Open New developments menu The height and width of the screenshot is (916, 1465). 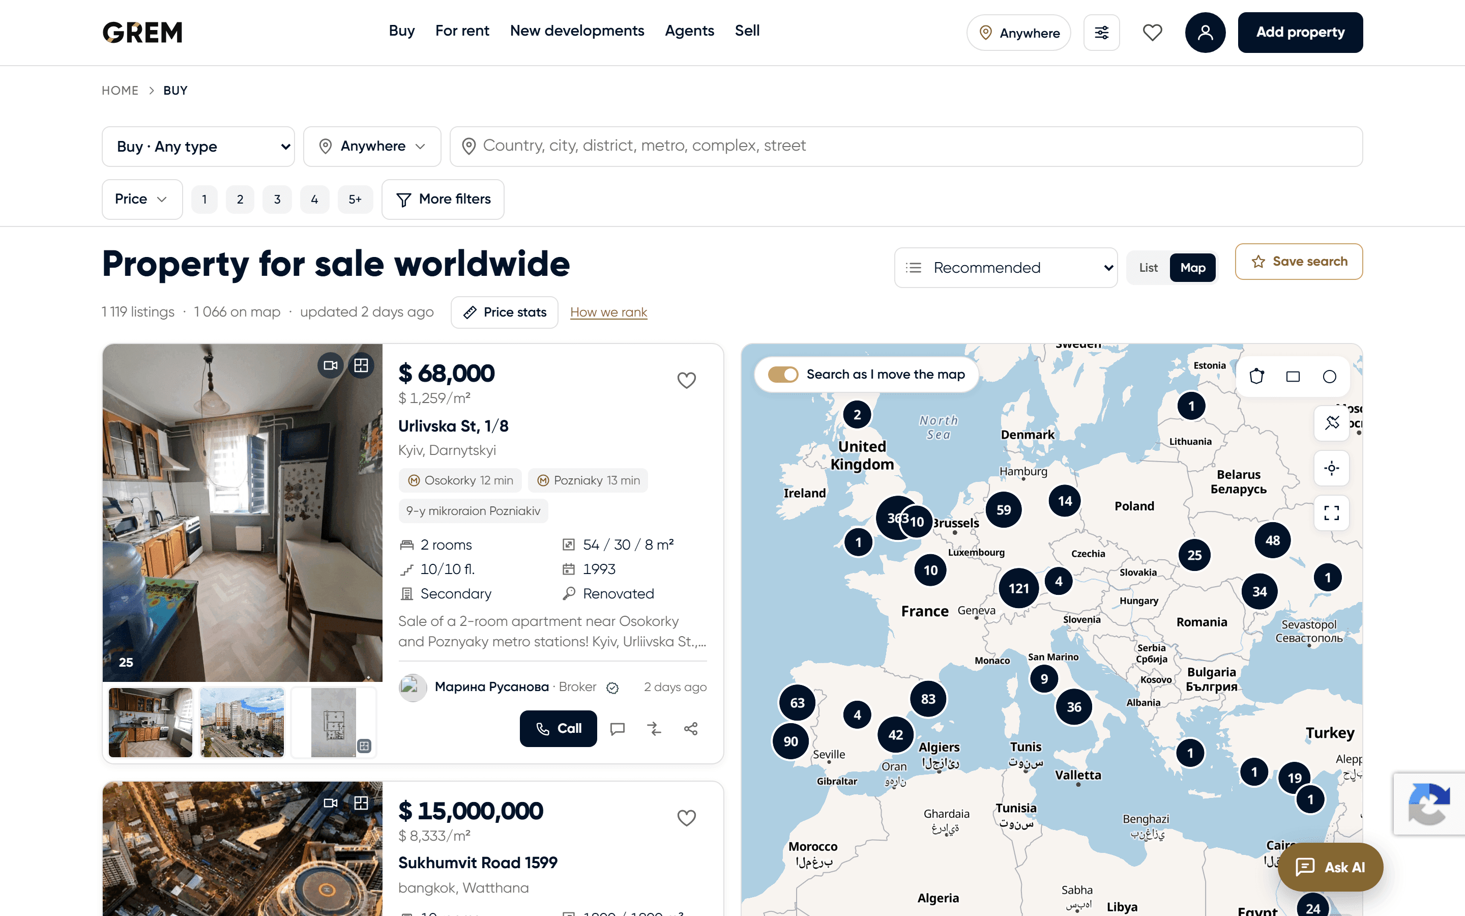[x=577, y=31]
